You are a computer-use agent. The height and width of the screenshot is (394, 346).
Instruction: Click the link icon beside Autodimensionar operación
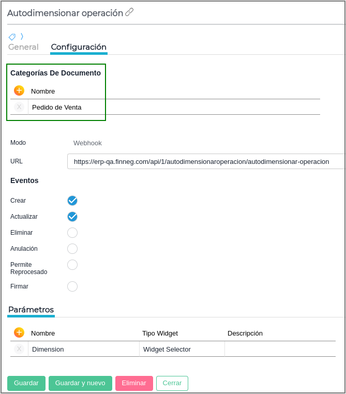(129, 12)
